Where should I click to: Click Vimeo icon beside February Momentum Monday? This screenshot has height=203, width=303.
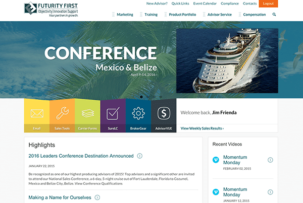(216, 160)
